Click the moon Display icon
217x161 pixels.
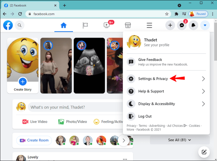131,104
